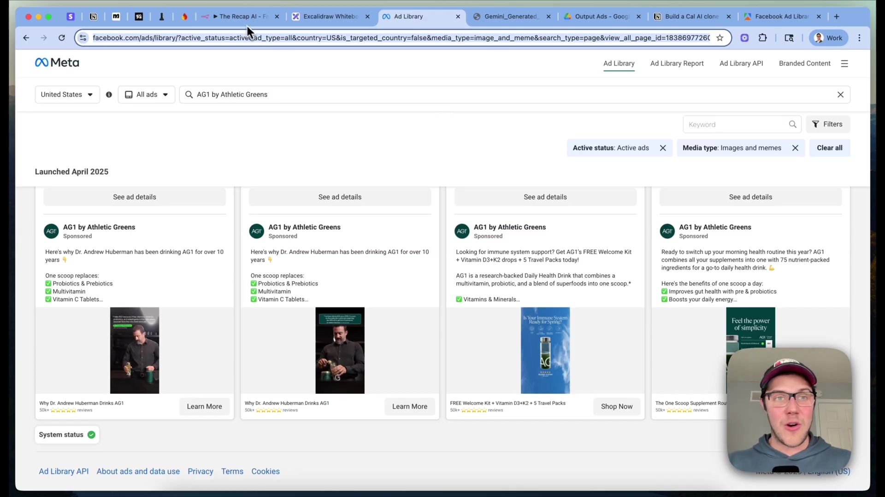Viewport: 885px width, 497px height.
Task: Click the Work profile button
Action: click(x=828, y=38)
